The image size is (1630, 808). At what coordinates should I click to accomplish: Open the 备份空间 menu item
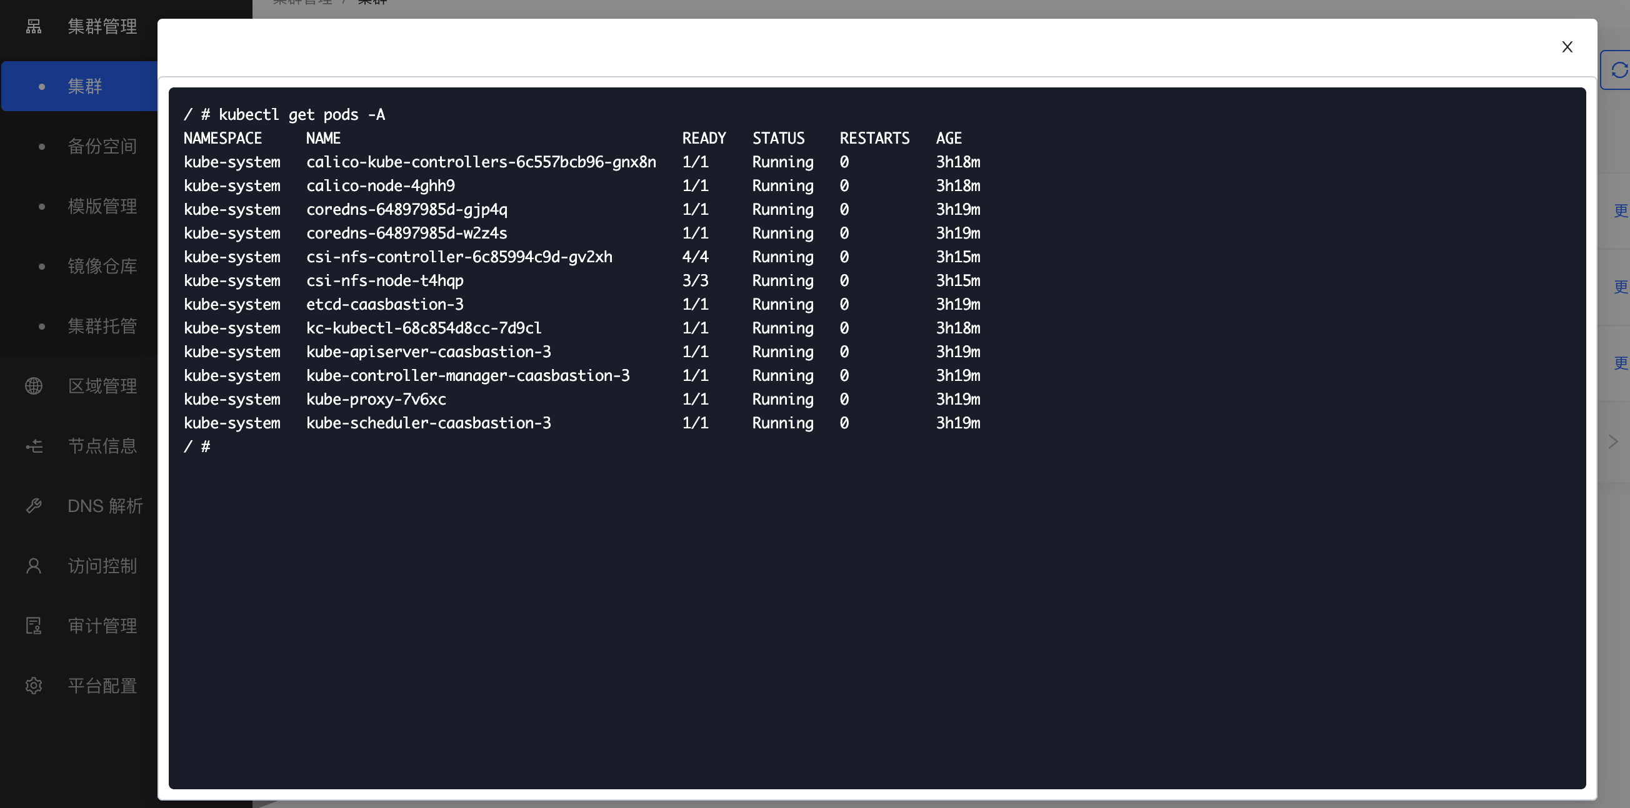click(102, 146)
